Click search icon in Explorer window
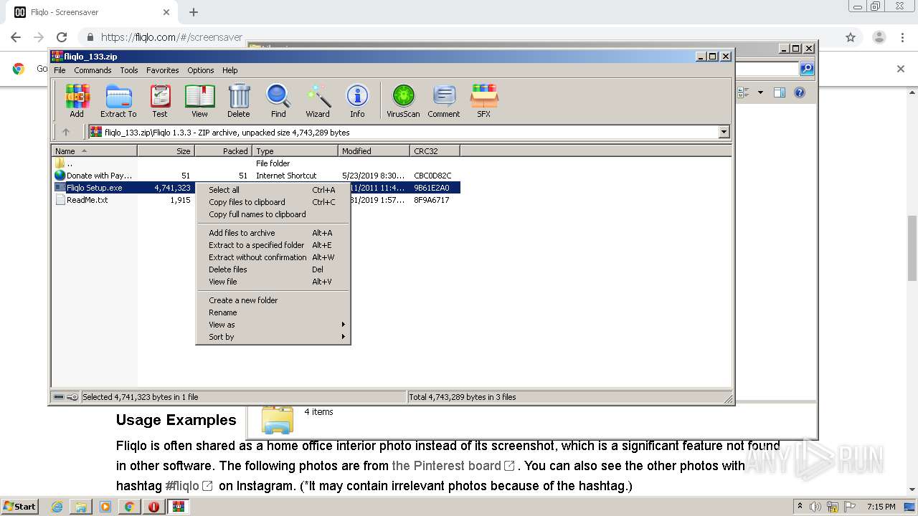 [x=807, y=69]
